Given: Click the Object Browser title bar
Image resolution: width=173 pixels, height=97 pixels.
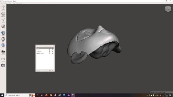Looking at the screenshot, I should [x=45, y=46].
